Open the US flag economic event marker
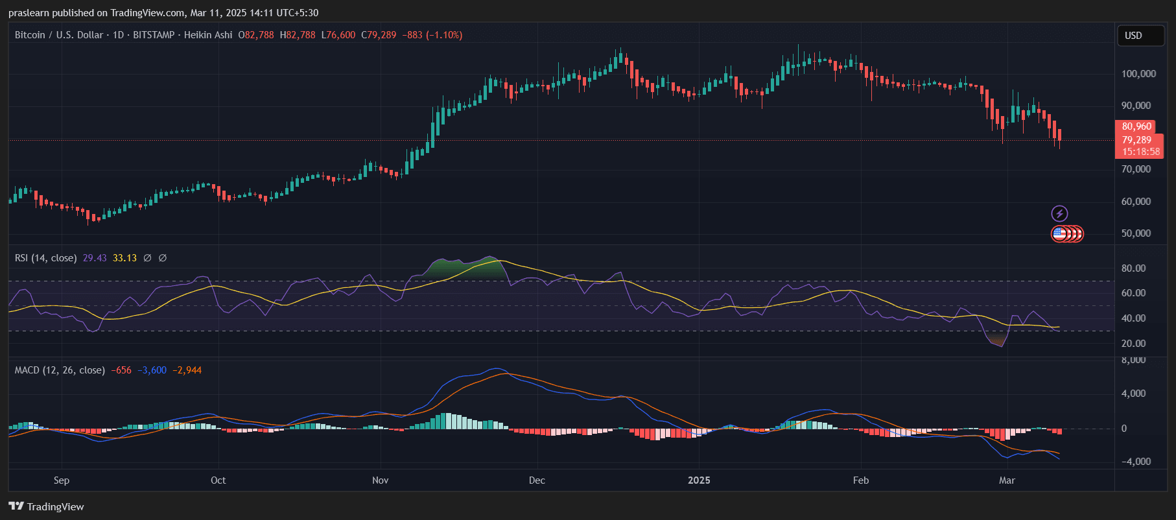 (1060, 233)
